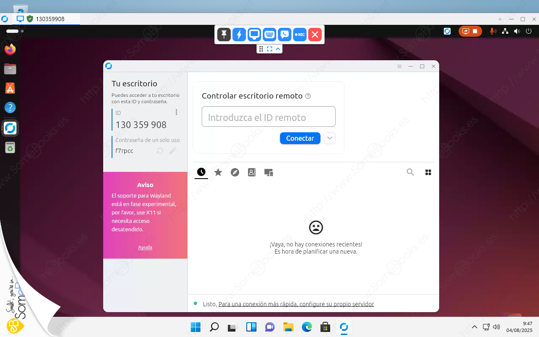The height and width of the screenshot is (337, 539).
Task: Refresh the one-time password
Action: [160, 151]
